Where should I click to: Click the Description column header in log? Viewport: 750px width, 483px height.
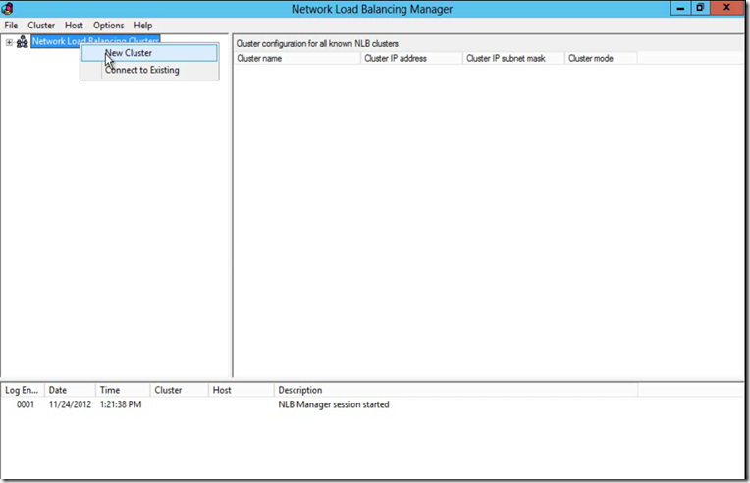click(455, 390)
